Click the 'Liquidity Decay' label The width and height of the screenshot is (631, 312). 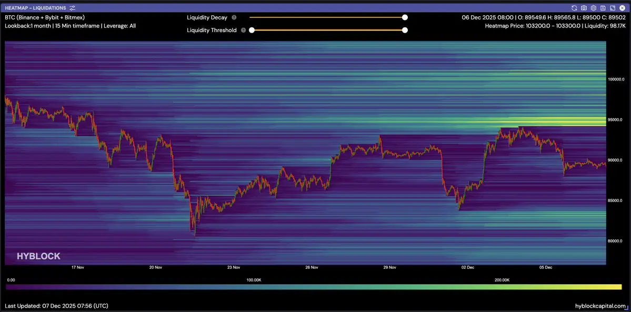(x=207, y=18)
